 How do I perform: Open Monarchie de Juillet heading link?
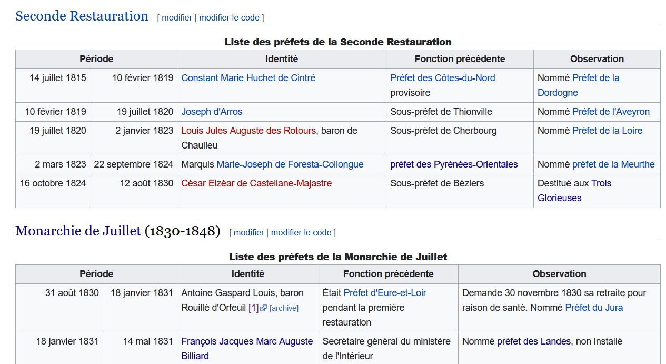pyautogui.click(x=78, y=231)
